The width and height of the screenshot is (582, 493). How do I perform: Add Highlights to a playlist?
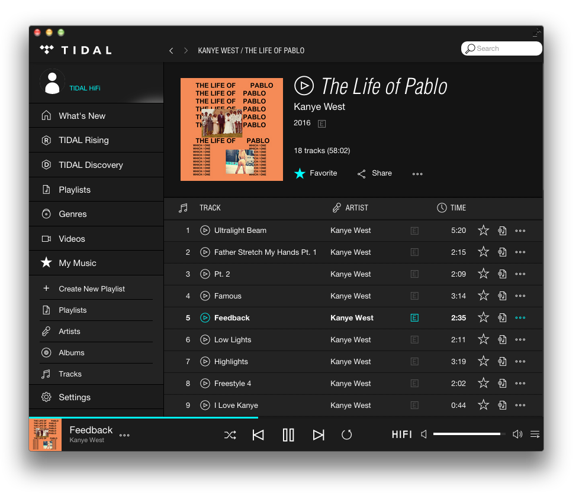[x=502, y=362]
